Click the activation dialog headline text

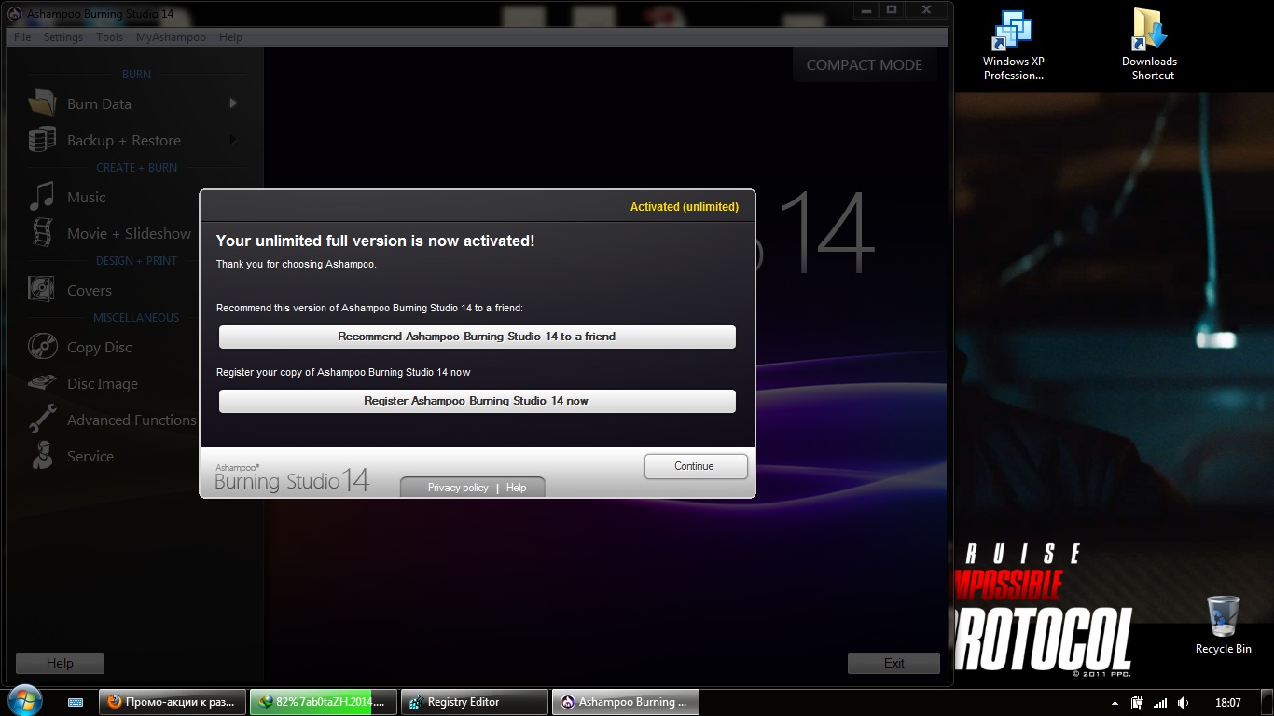point(376,241)
